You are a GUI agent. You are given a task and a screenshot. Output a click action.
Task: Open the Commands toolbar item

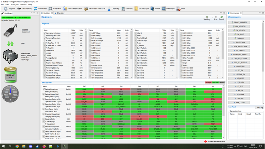[x=40, y=9]
